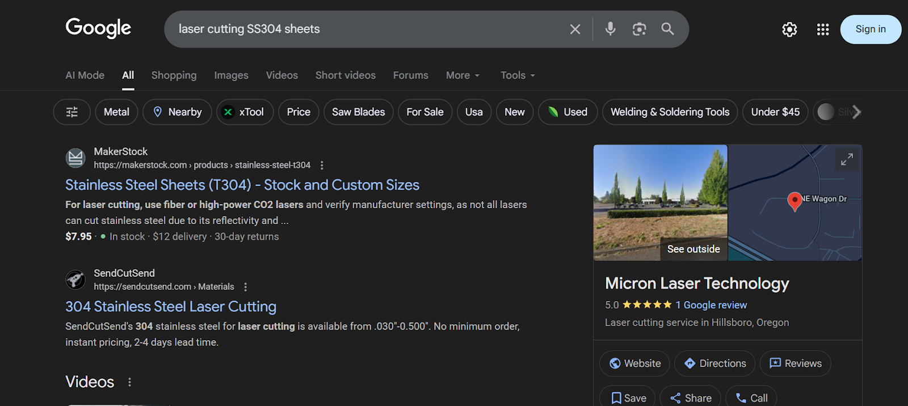This screenshot has height=406, width=908.
Task: Apply the Saw Blades filter chip
Action: [x=359, y=112]
